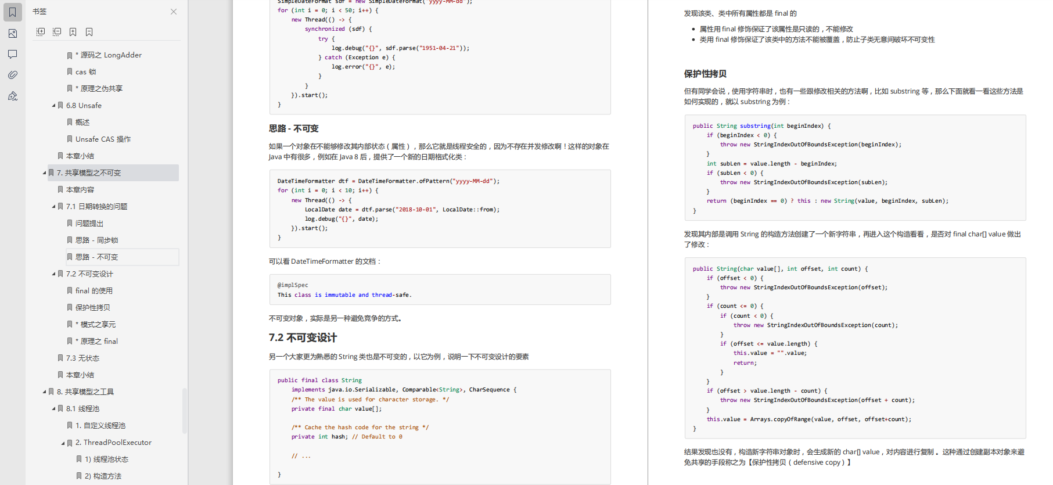1053x485 pixels.
Task: Click the delete bookmark icon in toolbar
Action: pyautogui.click(x=89, y=32)
